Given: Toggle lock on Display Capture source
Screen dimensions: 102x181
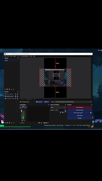Looking at the screenshot, I should [x=18, y=96].
